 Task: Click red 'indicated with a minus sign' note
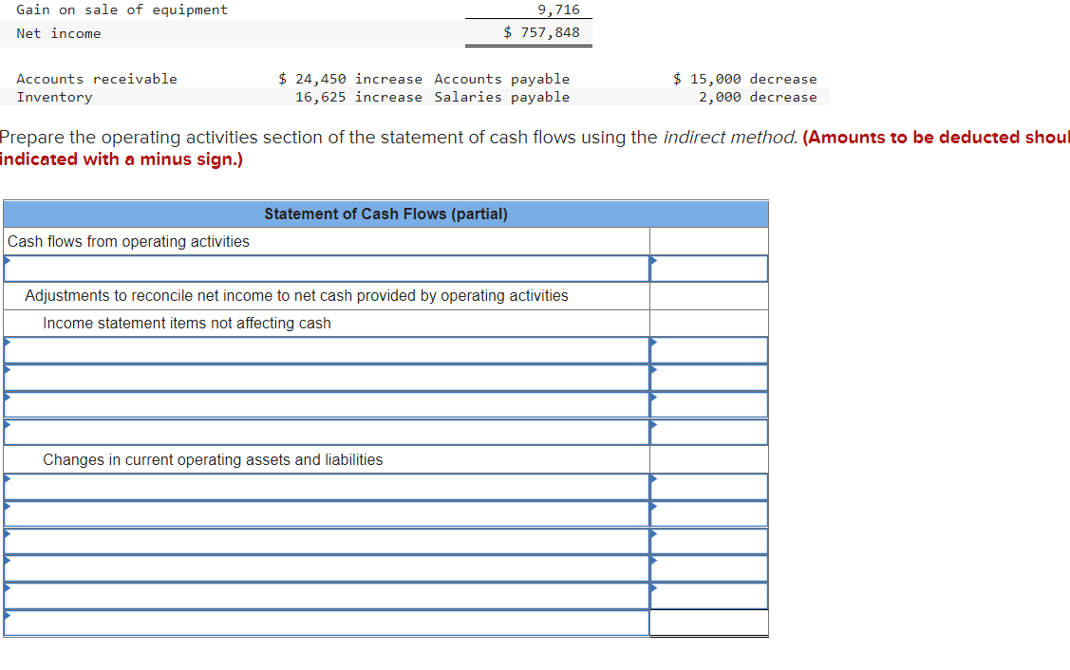pos(122,159)
